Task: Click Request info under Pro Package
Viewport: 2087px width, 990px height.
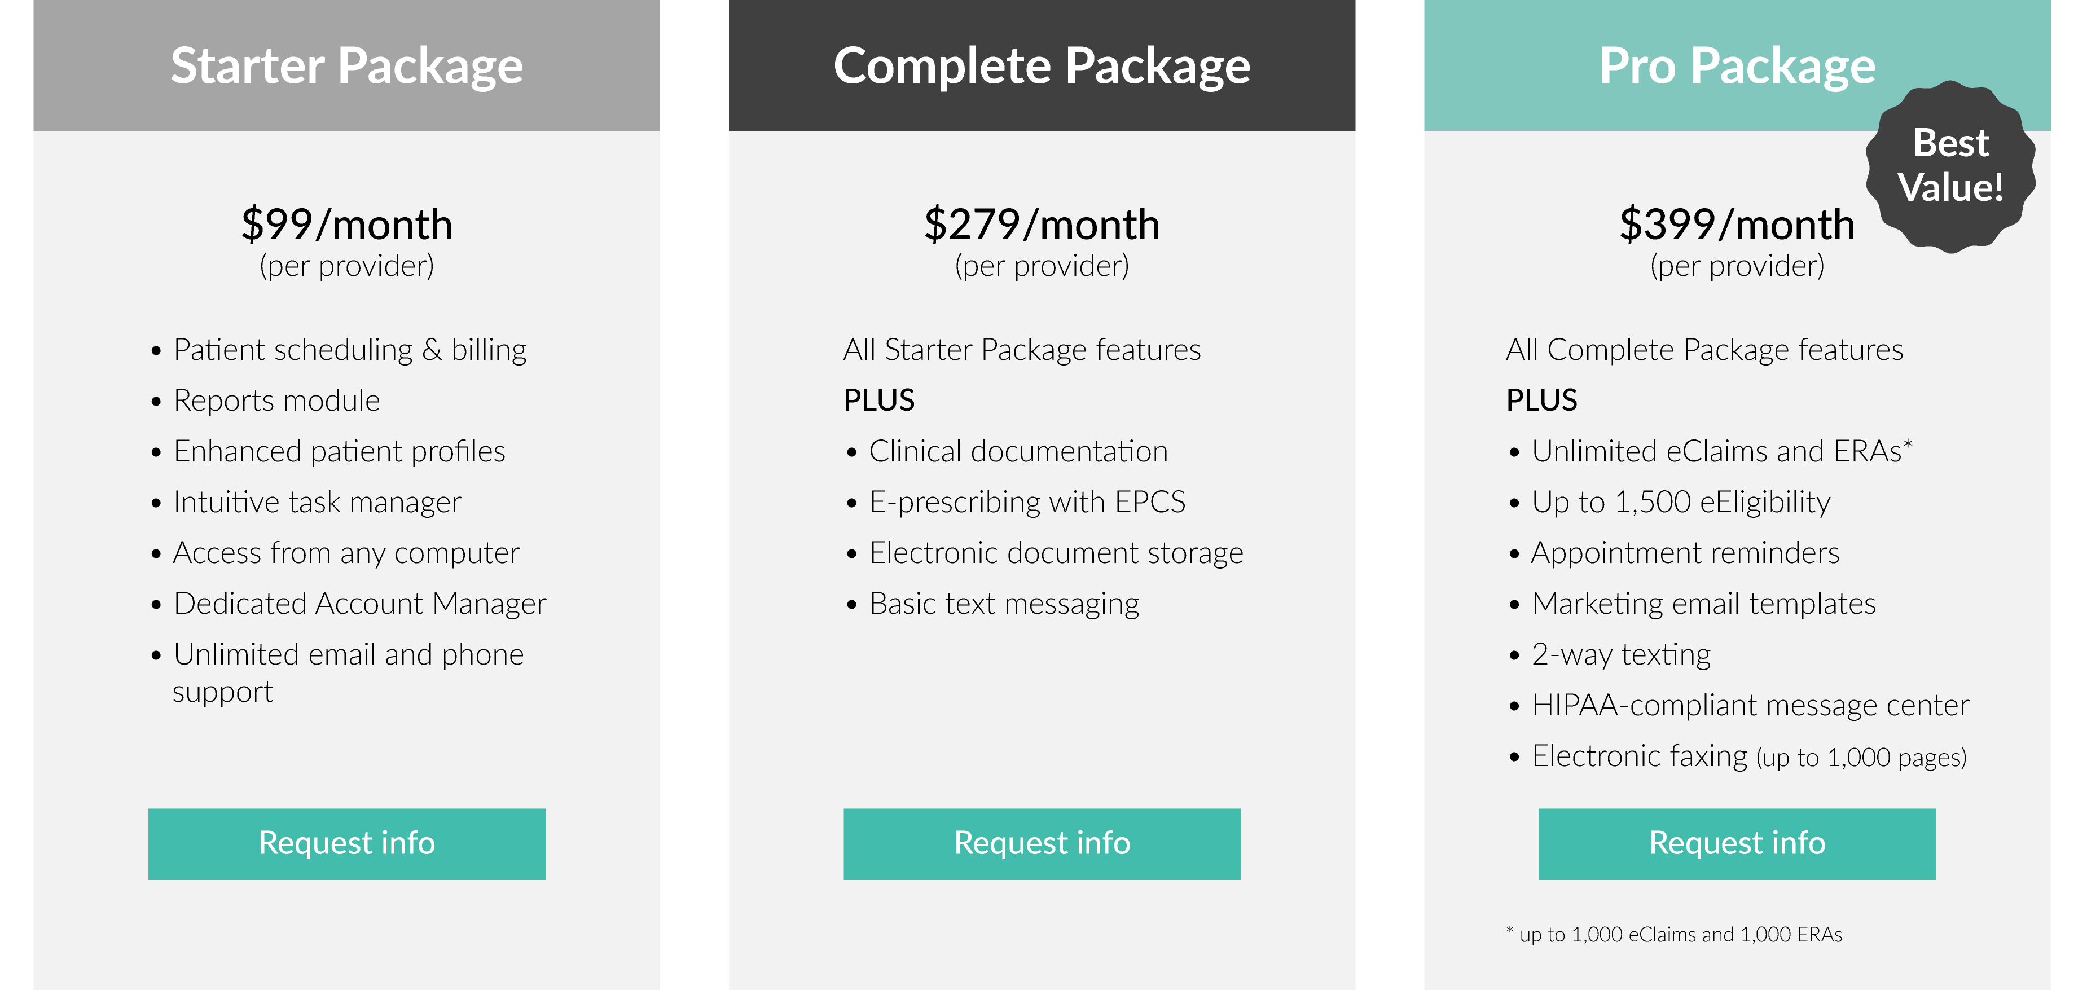Action: (x=1737, y=843)
